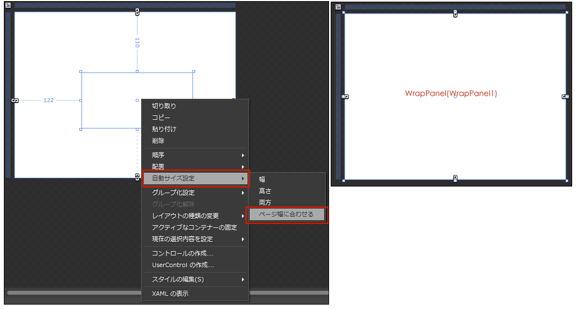576x309 pixels.
Task: Click コントロールの作成... entry
Action: coord(195,253)
